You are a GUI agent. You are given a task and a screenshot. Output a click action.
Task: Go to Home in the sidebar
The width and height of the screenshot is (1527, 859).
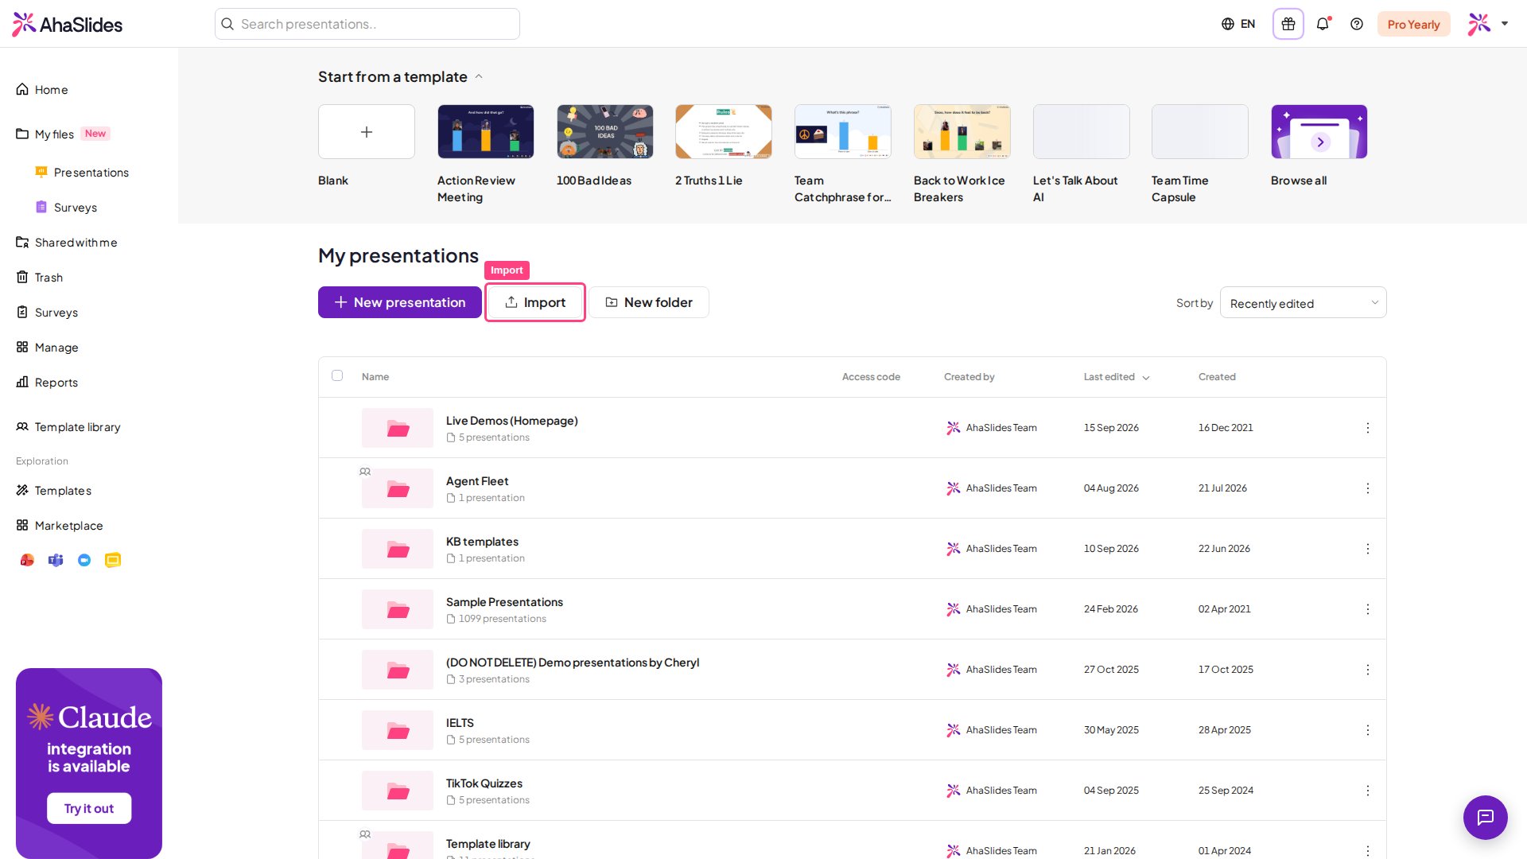pyautogui.click(x=43, y=90)
